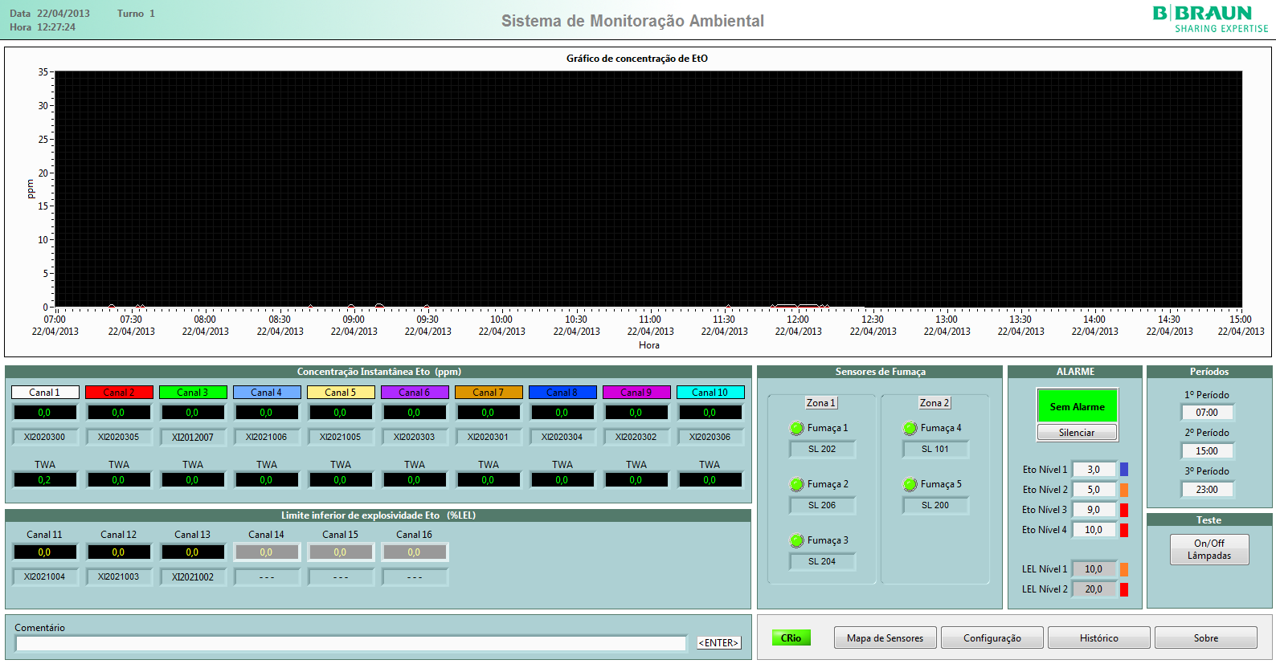Click the SL 200 smoke sensor tag
Screen dimensions: 1276x668
(x=935, y=506)
